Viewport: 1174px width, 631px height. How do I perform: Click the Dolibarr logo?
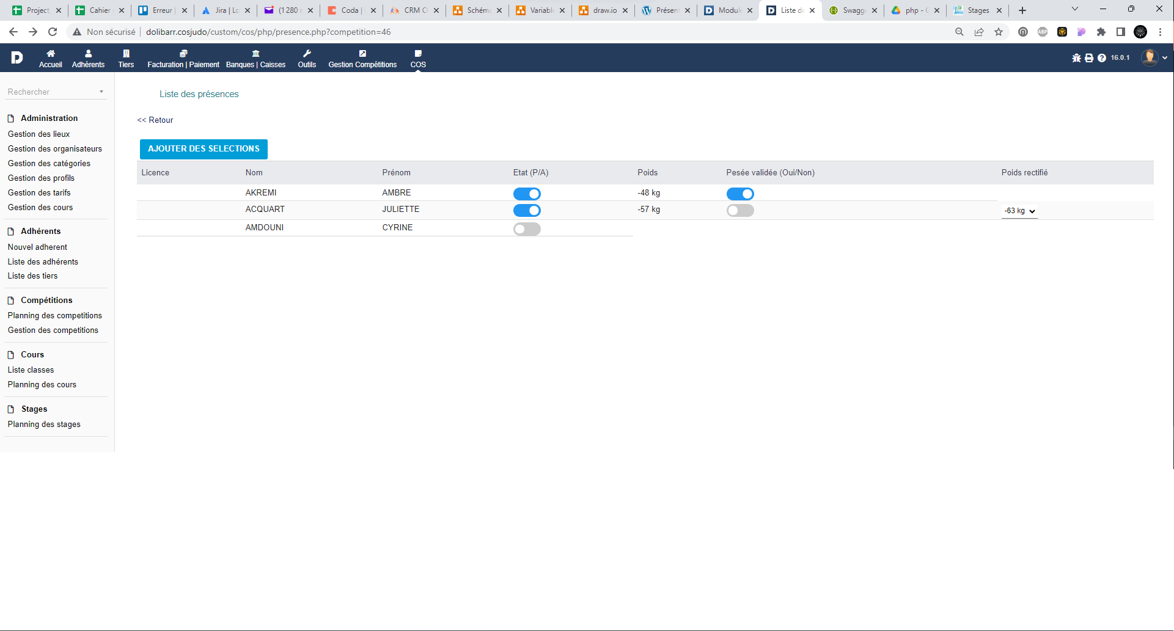(x=17, y=57)
